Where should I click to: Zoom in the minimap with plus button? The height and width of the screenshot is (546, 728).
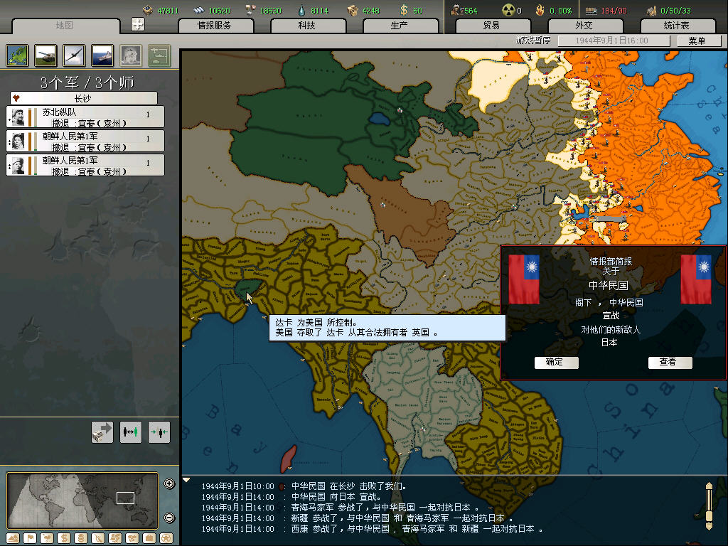pos(169,484)
